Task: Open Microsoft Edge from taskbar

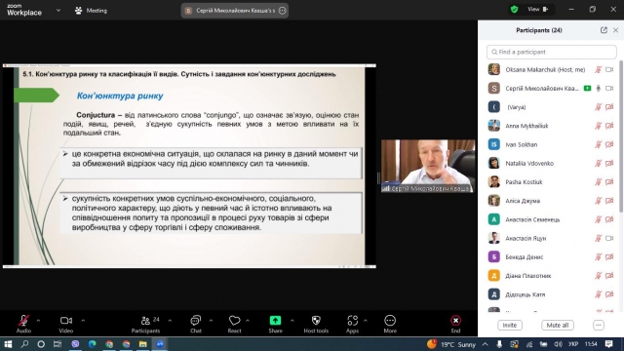Action: (x=92, y=344)
